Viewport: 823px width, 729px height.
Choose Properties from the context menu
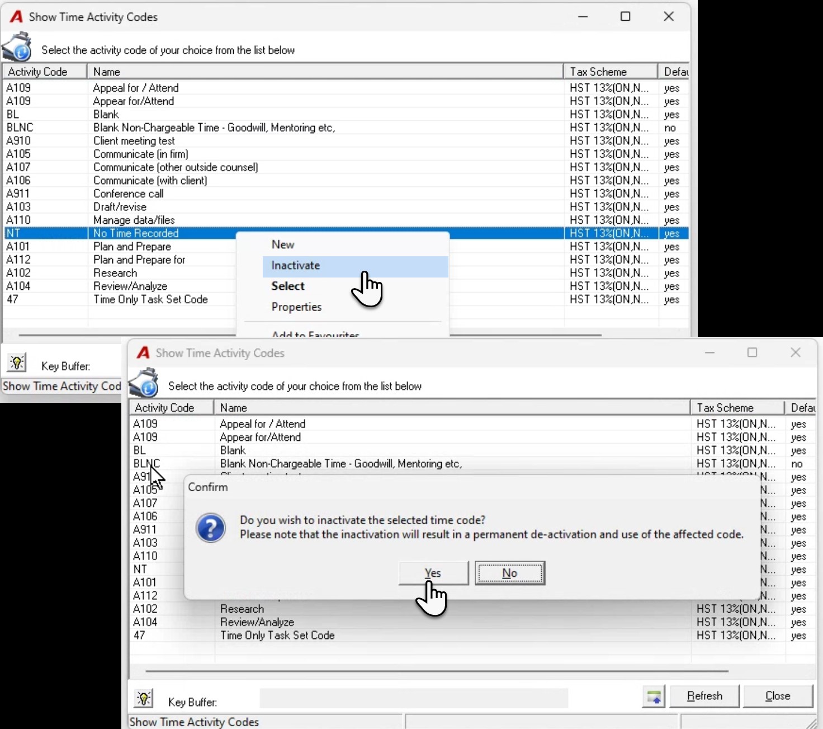(x=296, y=307)
